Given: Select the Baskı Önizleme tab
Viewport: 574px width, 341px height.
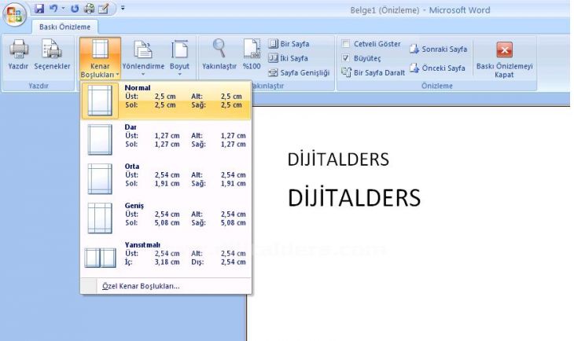Looking at the screenshot, I should [64, 27].
